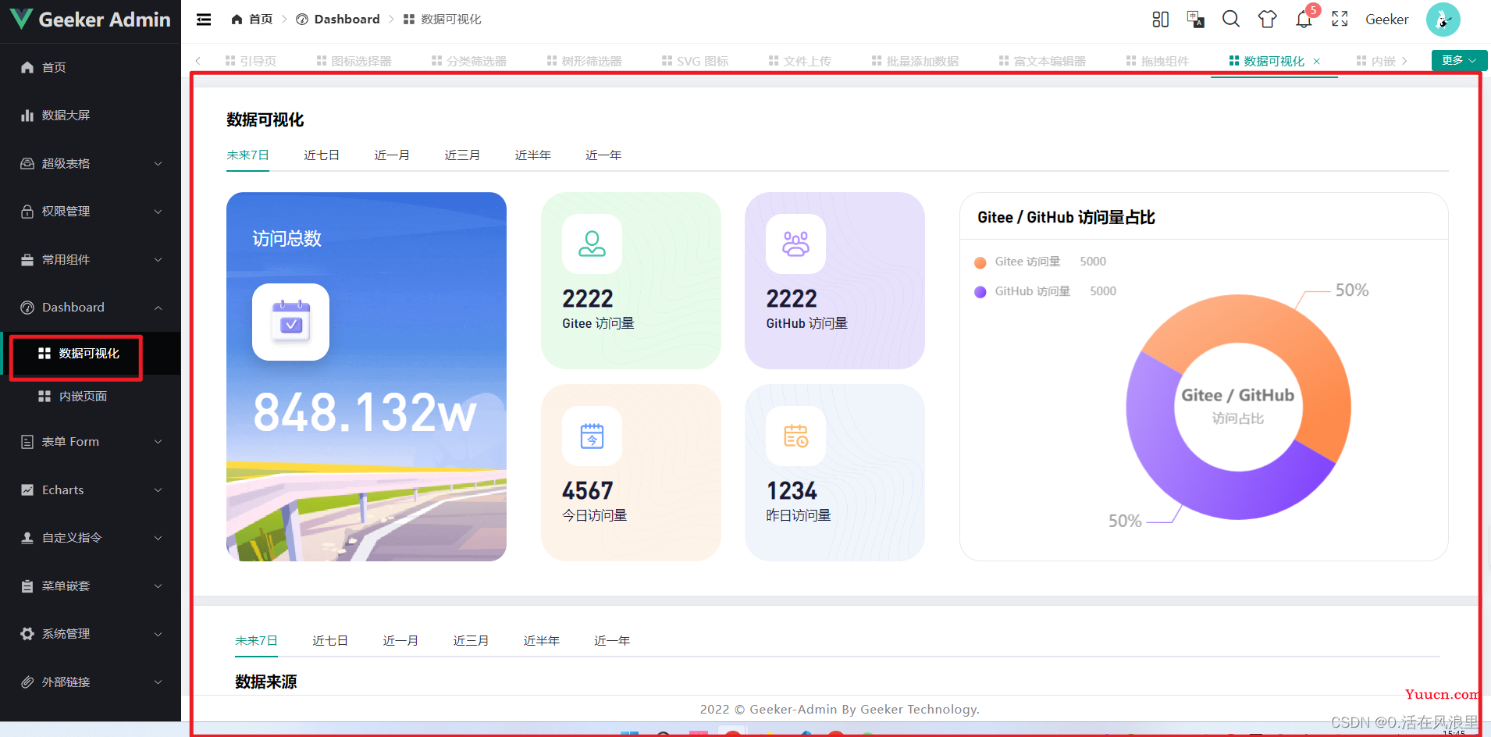The width and height of the screenshot is (1491, 737).
Task: Open the 更多 dropdown button
Action: click(x=1459, y=60)
